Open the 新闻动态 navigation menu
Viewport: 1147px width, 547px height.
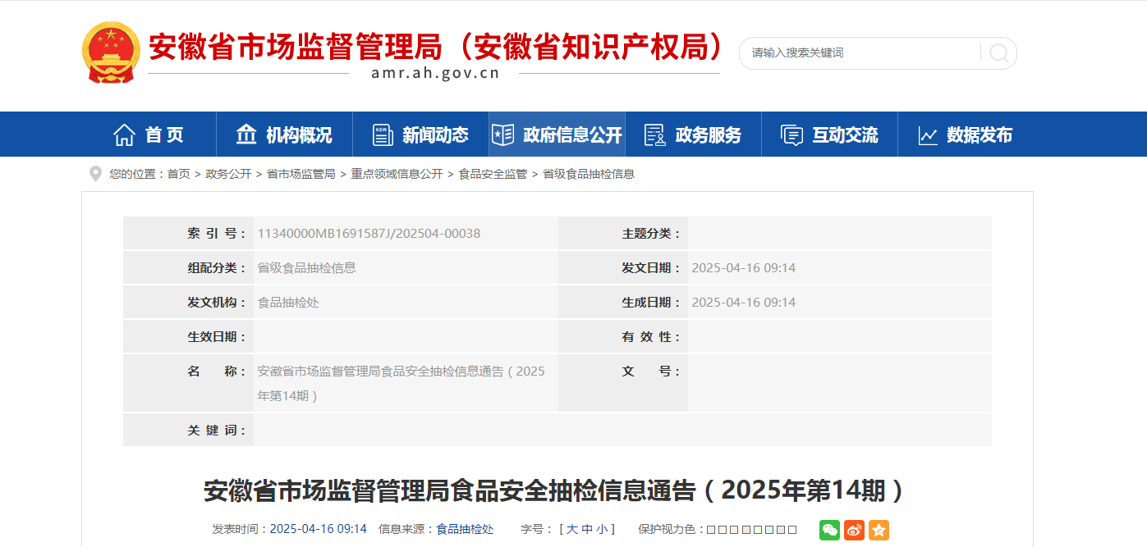(420, 134)
